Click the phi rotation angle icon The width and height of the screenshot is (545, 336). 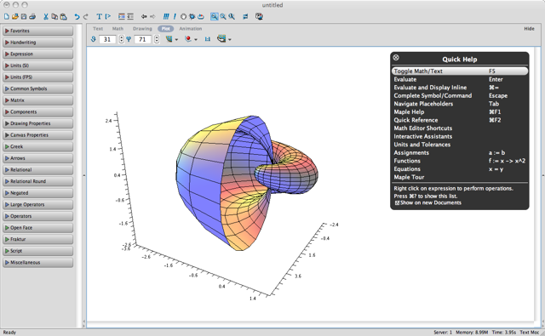coord(129,39)
